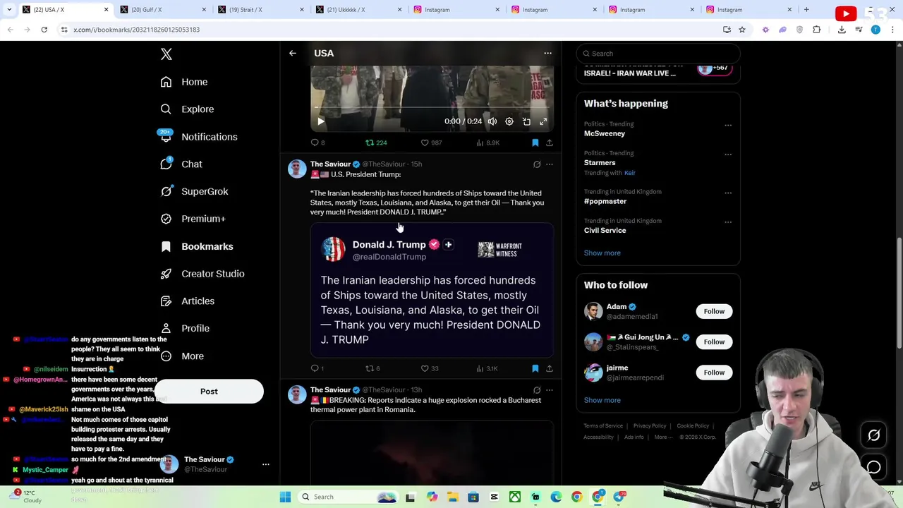
Task: Open Premium+ in sidebar
Action: 193,219
